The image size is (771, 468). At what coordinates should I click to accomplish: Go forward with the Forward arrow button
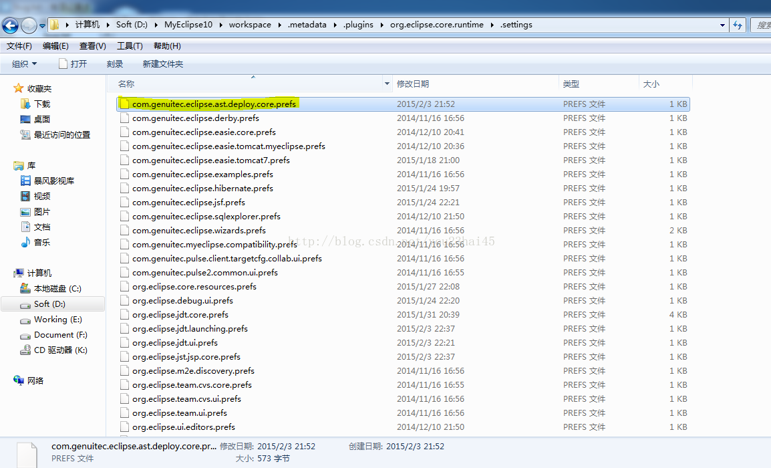point(29,25)
